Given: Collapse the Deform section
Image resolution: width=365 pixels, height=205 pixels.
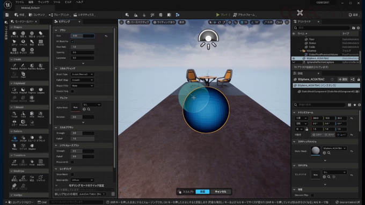Looking at the screenshot, I should tap(11, 131).
